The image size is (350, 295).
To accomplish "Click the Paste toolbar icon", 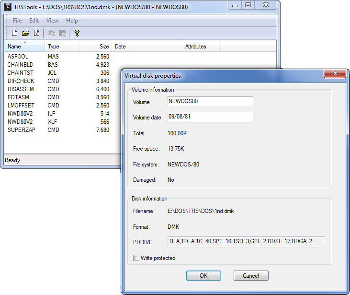I will tap(62, 33).
